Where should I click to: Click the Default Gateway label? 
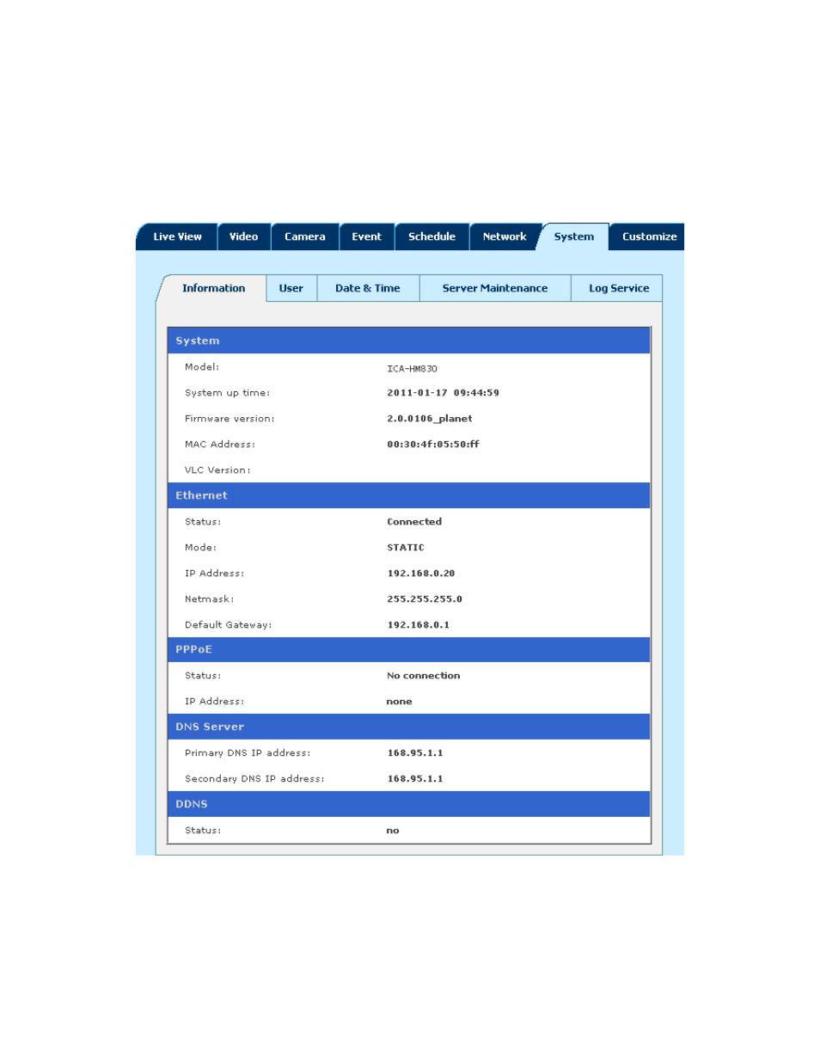228,625
